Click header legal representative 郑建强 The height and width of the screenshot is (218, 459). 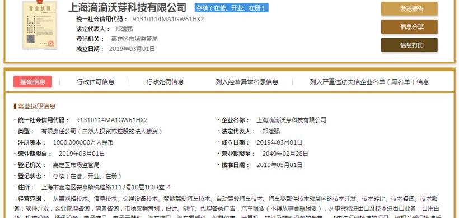[x=124, y=29]
